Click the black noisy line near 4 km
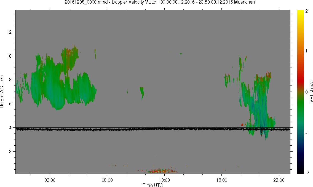The height and width of the screenshot is (187, 313). 153,129
